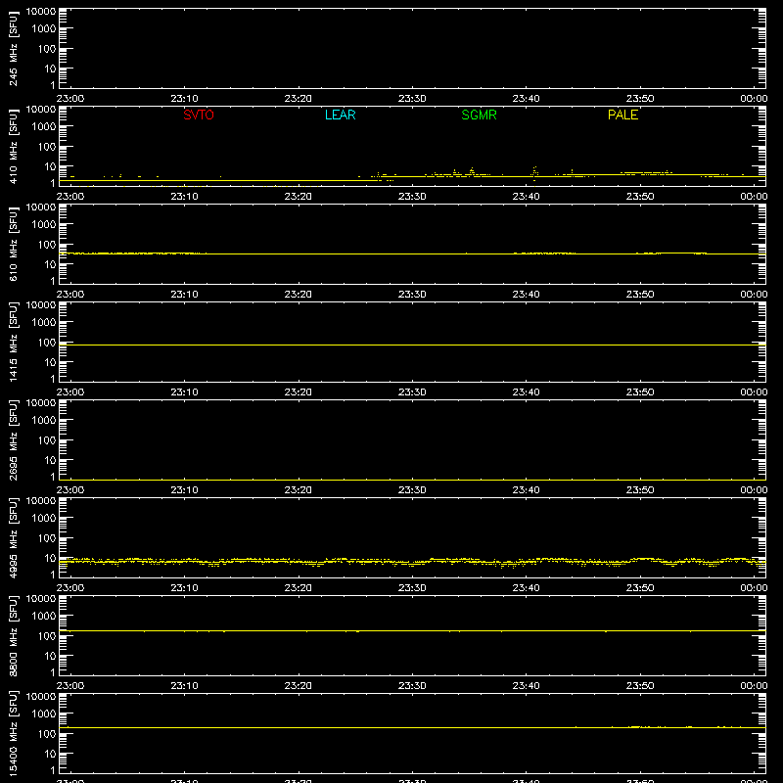Click the 15400 MHz [SFU] axis title
This screenshot has height=783, width=783.
click(x=13, y=733)
